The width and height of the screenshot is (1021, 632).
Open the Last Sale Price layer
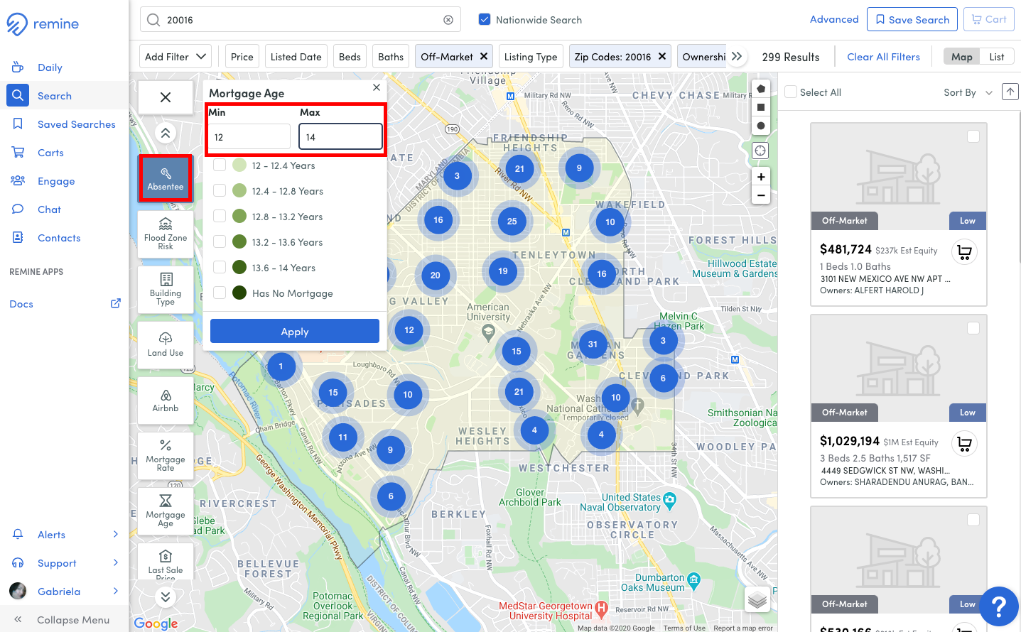[x=166, y=562]
